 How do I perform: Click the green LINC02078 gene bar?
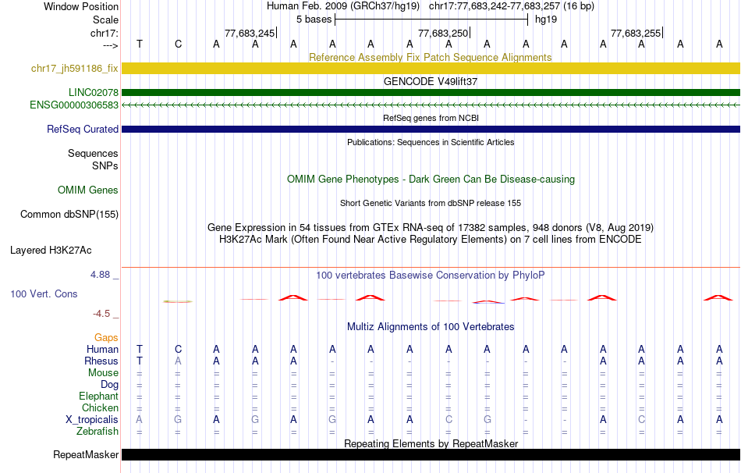(431, 92)
